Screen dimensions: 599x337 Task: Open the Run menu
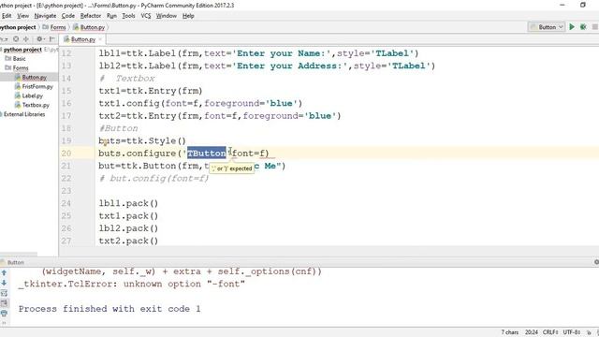(x=111, y=16)
